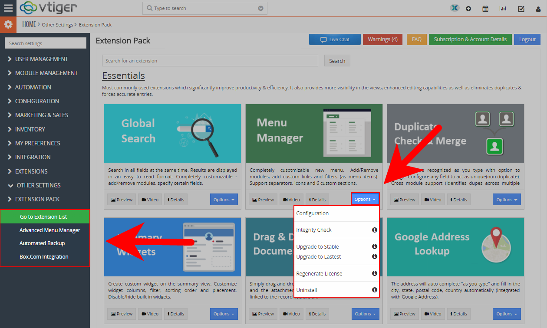Select Configuration from the Options menu
Screen dimensions: 547x328
(313, 213)
